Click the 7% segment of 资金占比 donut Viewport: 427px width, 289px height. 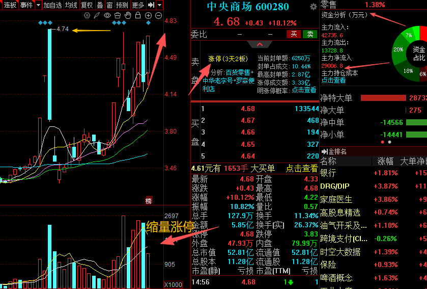[409, 35]
